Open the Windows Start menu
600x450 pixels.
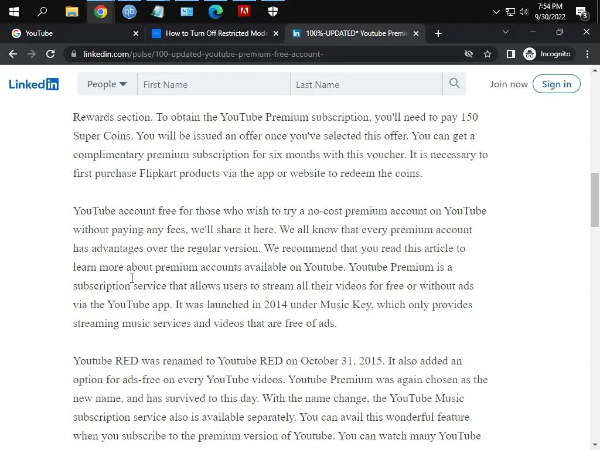tap(14, 12)
